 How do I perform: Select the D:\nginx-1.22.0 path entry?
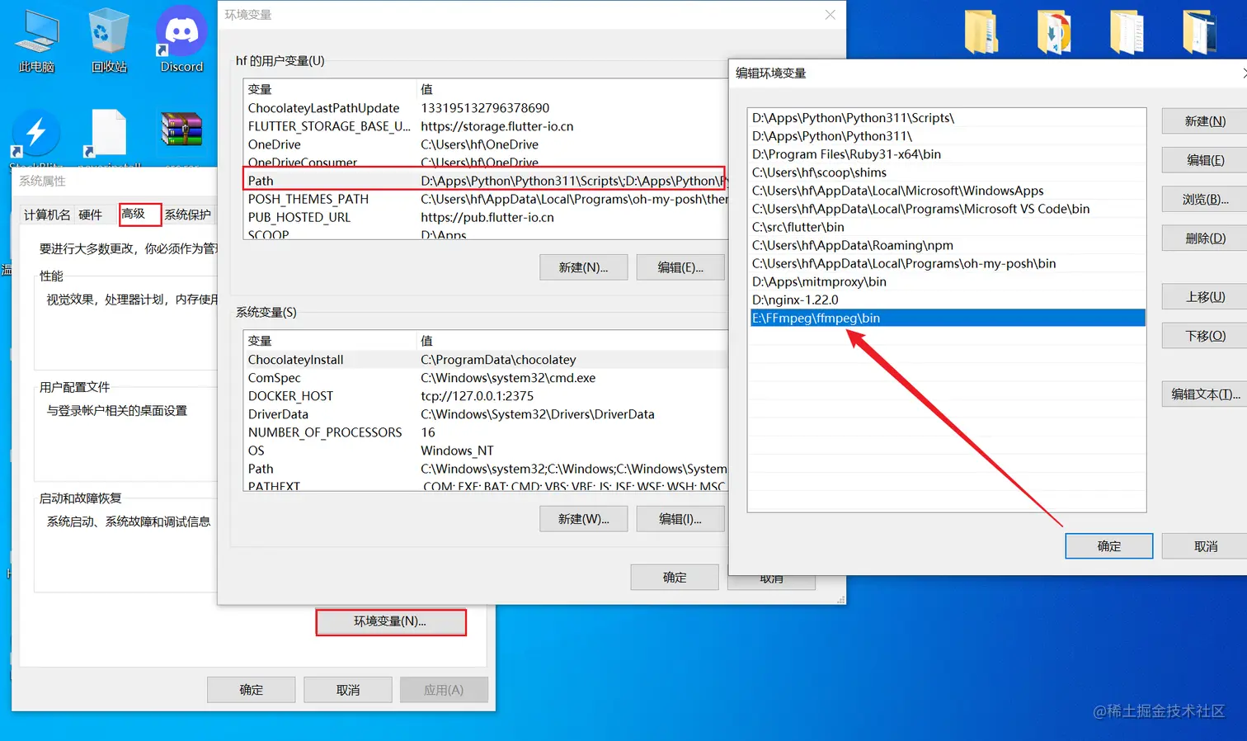click(947, 300)
